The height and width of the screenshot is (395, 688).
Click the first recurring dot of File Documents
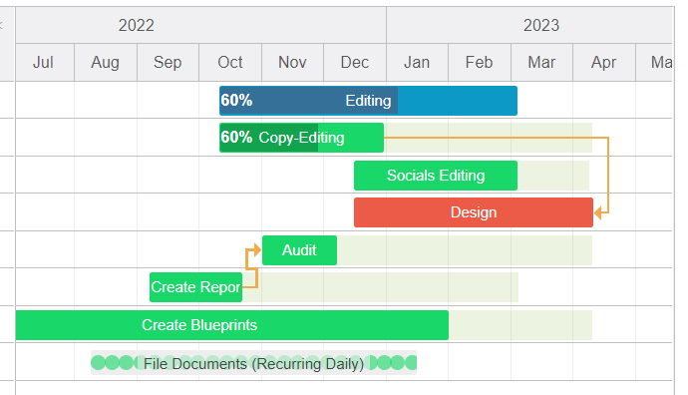click(x=99, y=363)
